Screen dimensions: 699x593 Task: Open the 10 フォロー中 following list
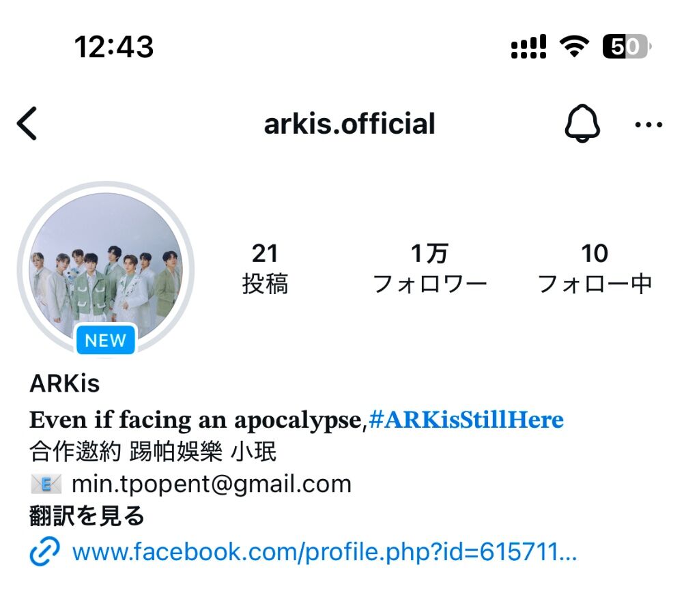595,269
